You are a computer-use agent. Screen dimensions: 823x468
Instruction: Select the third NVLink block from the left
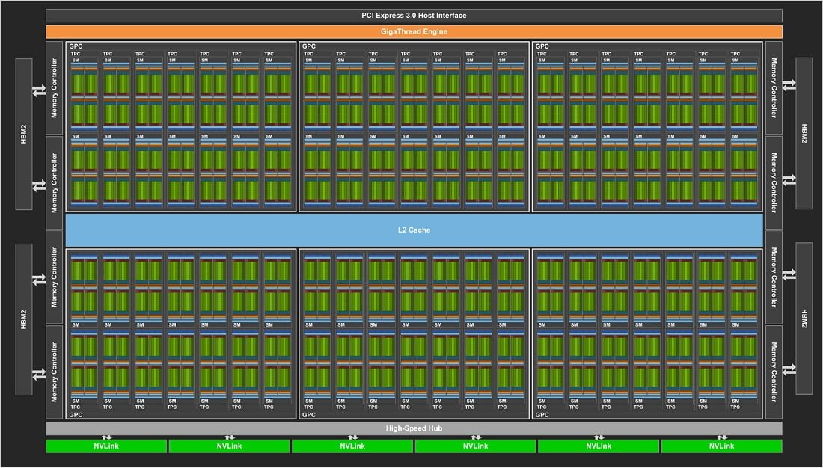[352, 446]
